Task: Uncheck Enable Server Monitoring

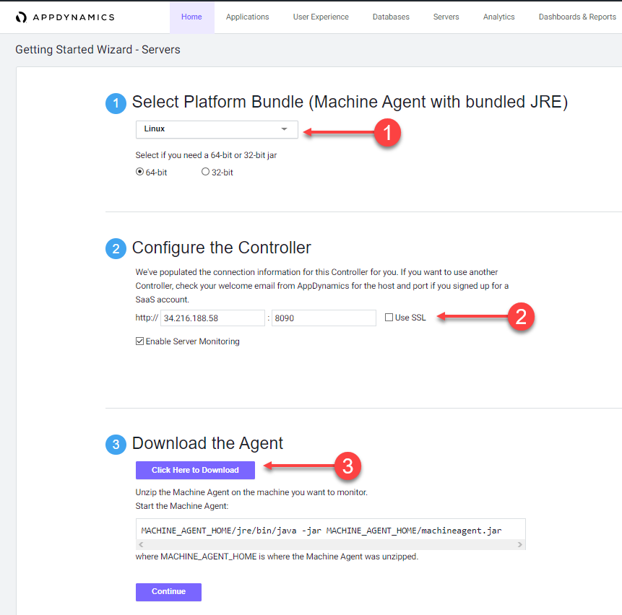Action: point(139,341)
